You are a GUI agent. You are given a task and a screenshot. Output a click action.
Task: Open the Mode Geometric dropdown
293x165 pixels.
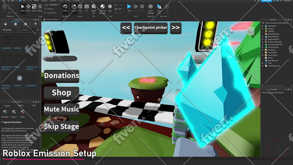pos(55,5)
